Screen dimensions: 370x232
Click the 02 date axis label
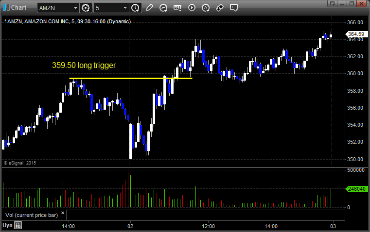pyautogui.click(x=130, y=226)
